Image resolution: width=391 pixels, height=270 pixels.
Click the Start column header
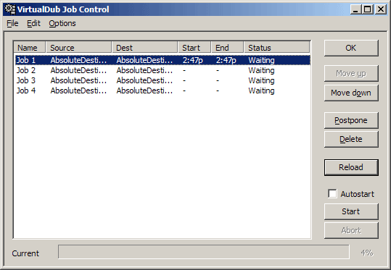coord(194,48)
